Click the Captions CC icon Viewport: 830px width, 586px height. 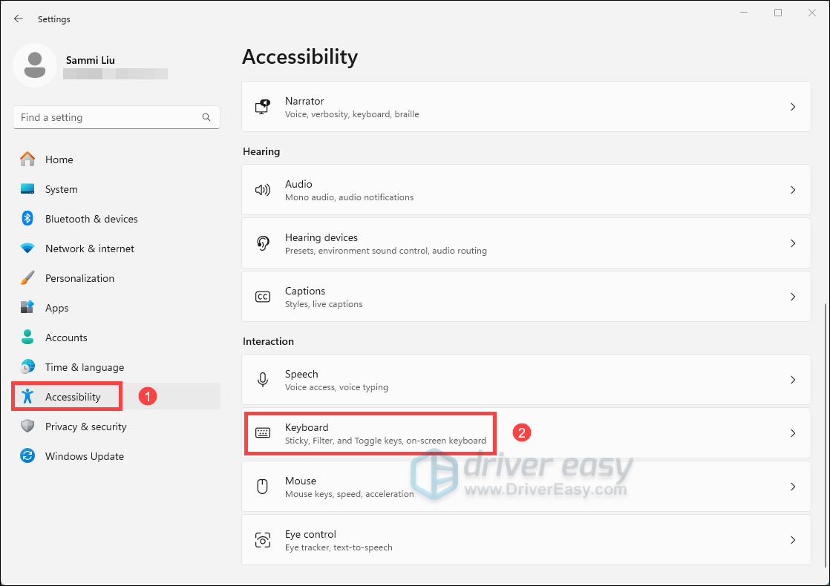[x=262, y=297]
